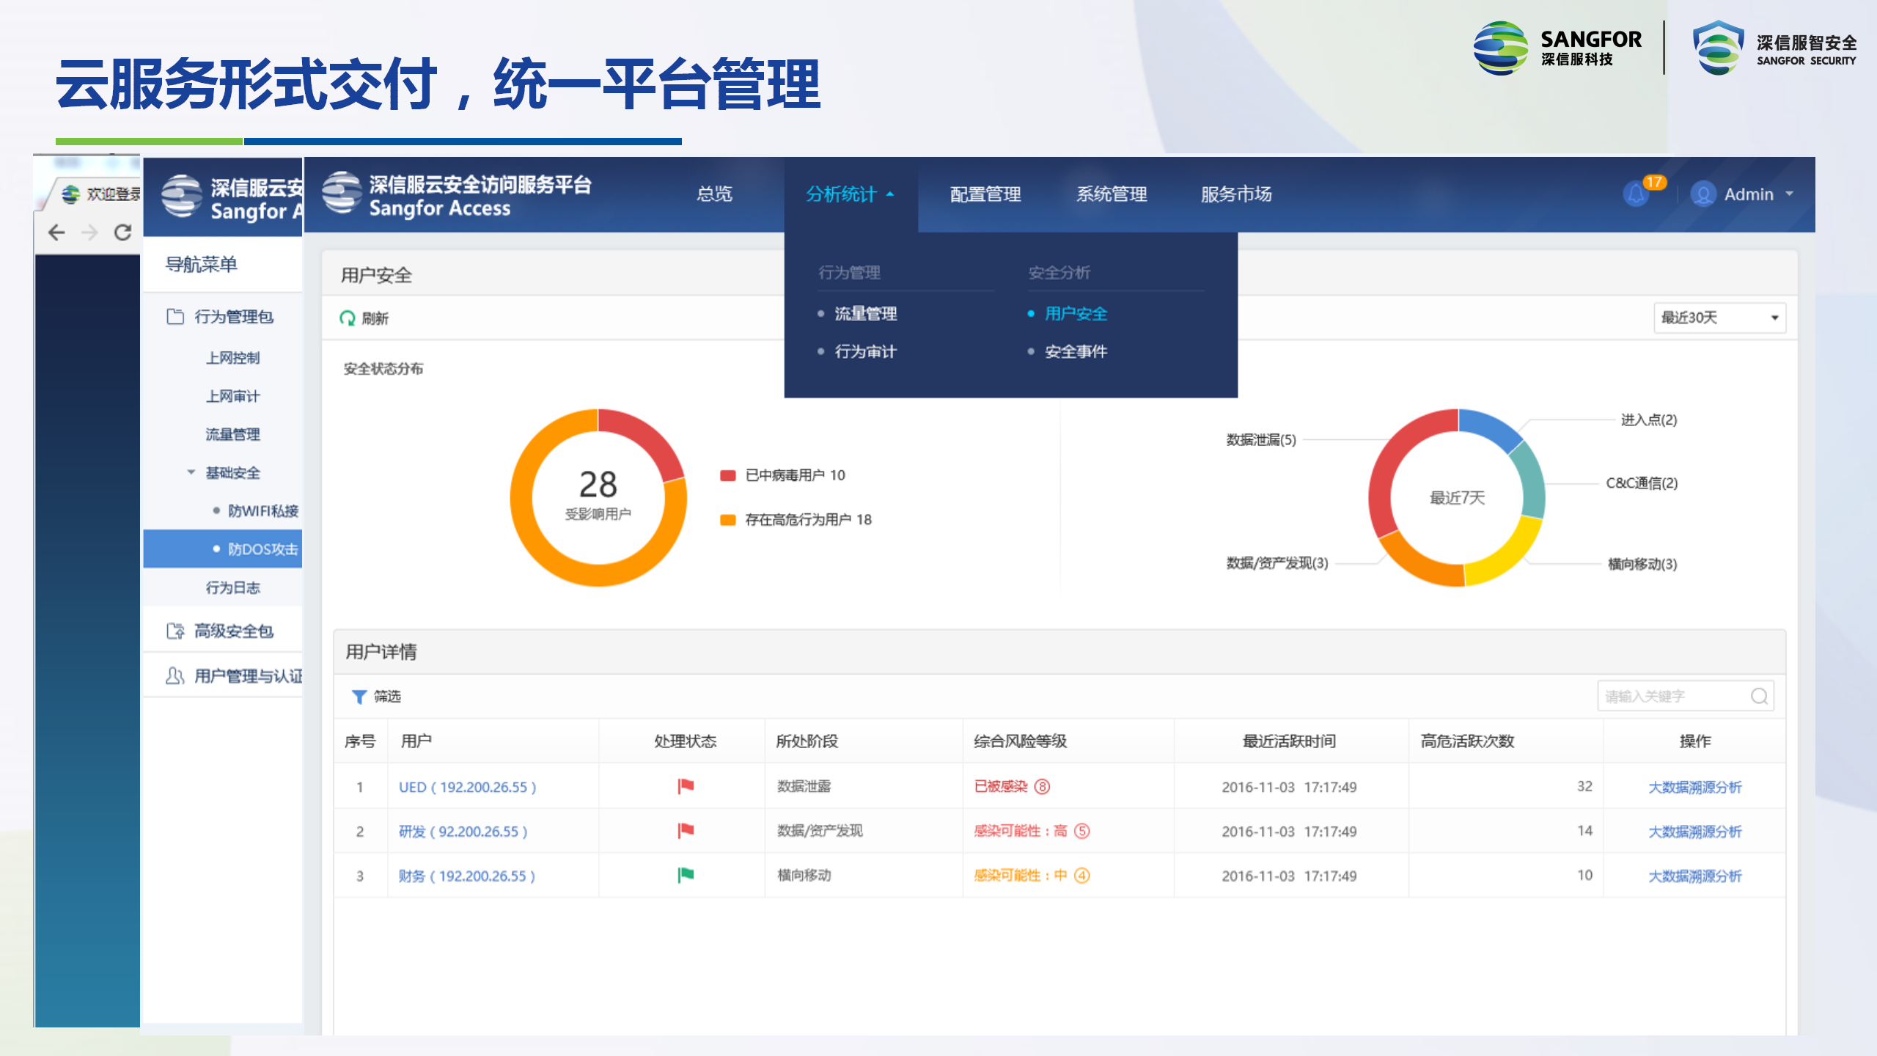Open UED (192.200.26.55) user link

468,787
